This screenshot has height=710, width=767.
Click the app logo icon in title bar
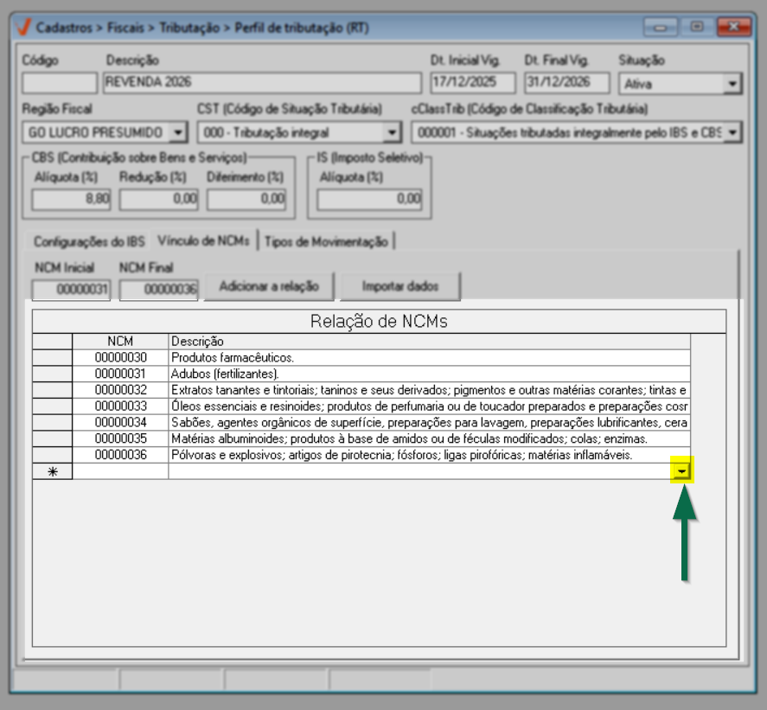tap(24, 28)
